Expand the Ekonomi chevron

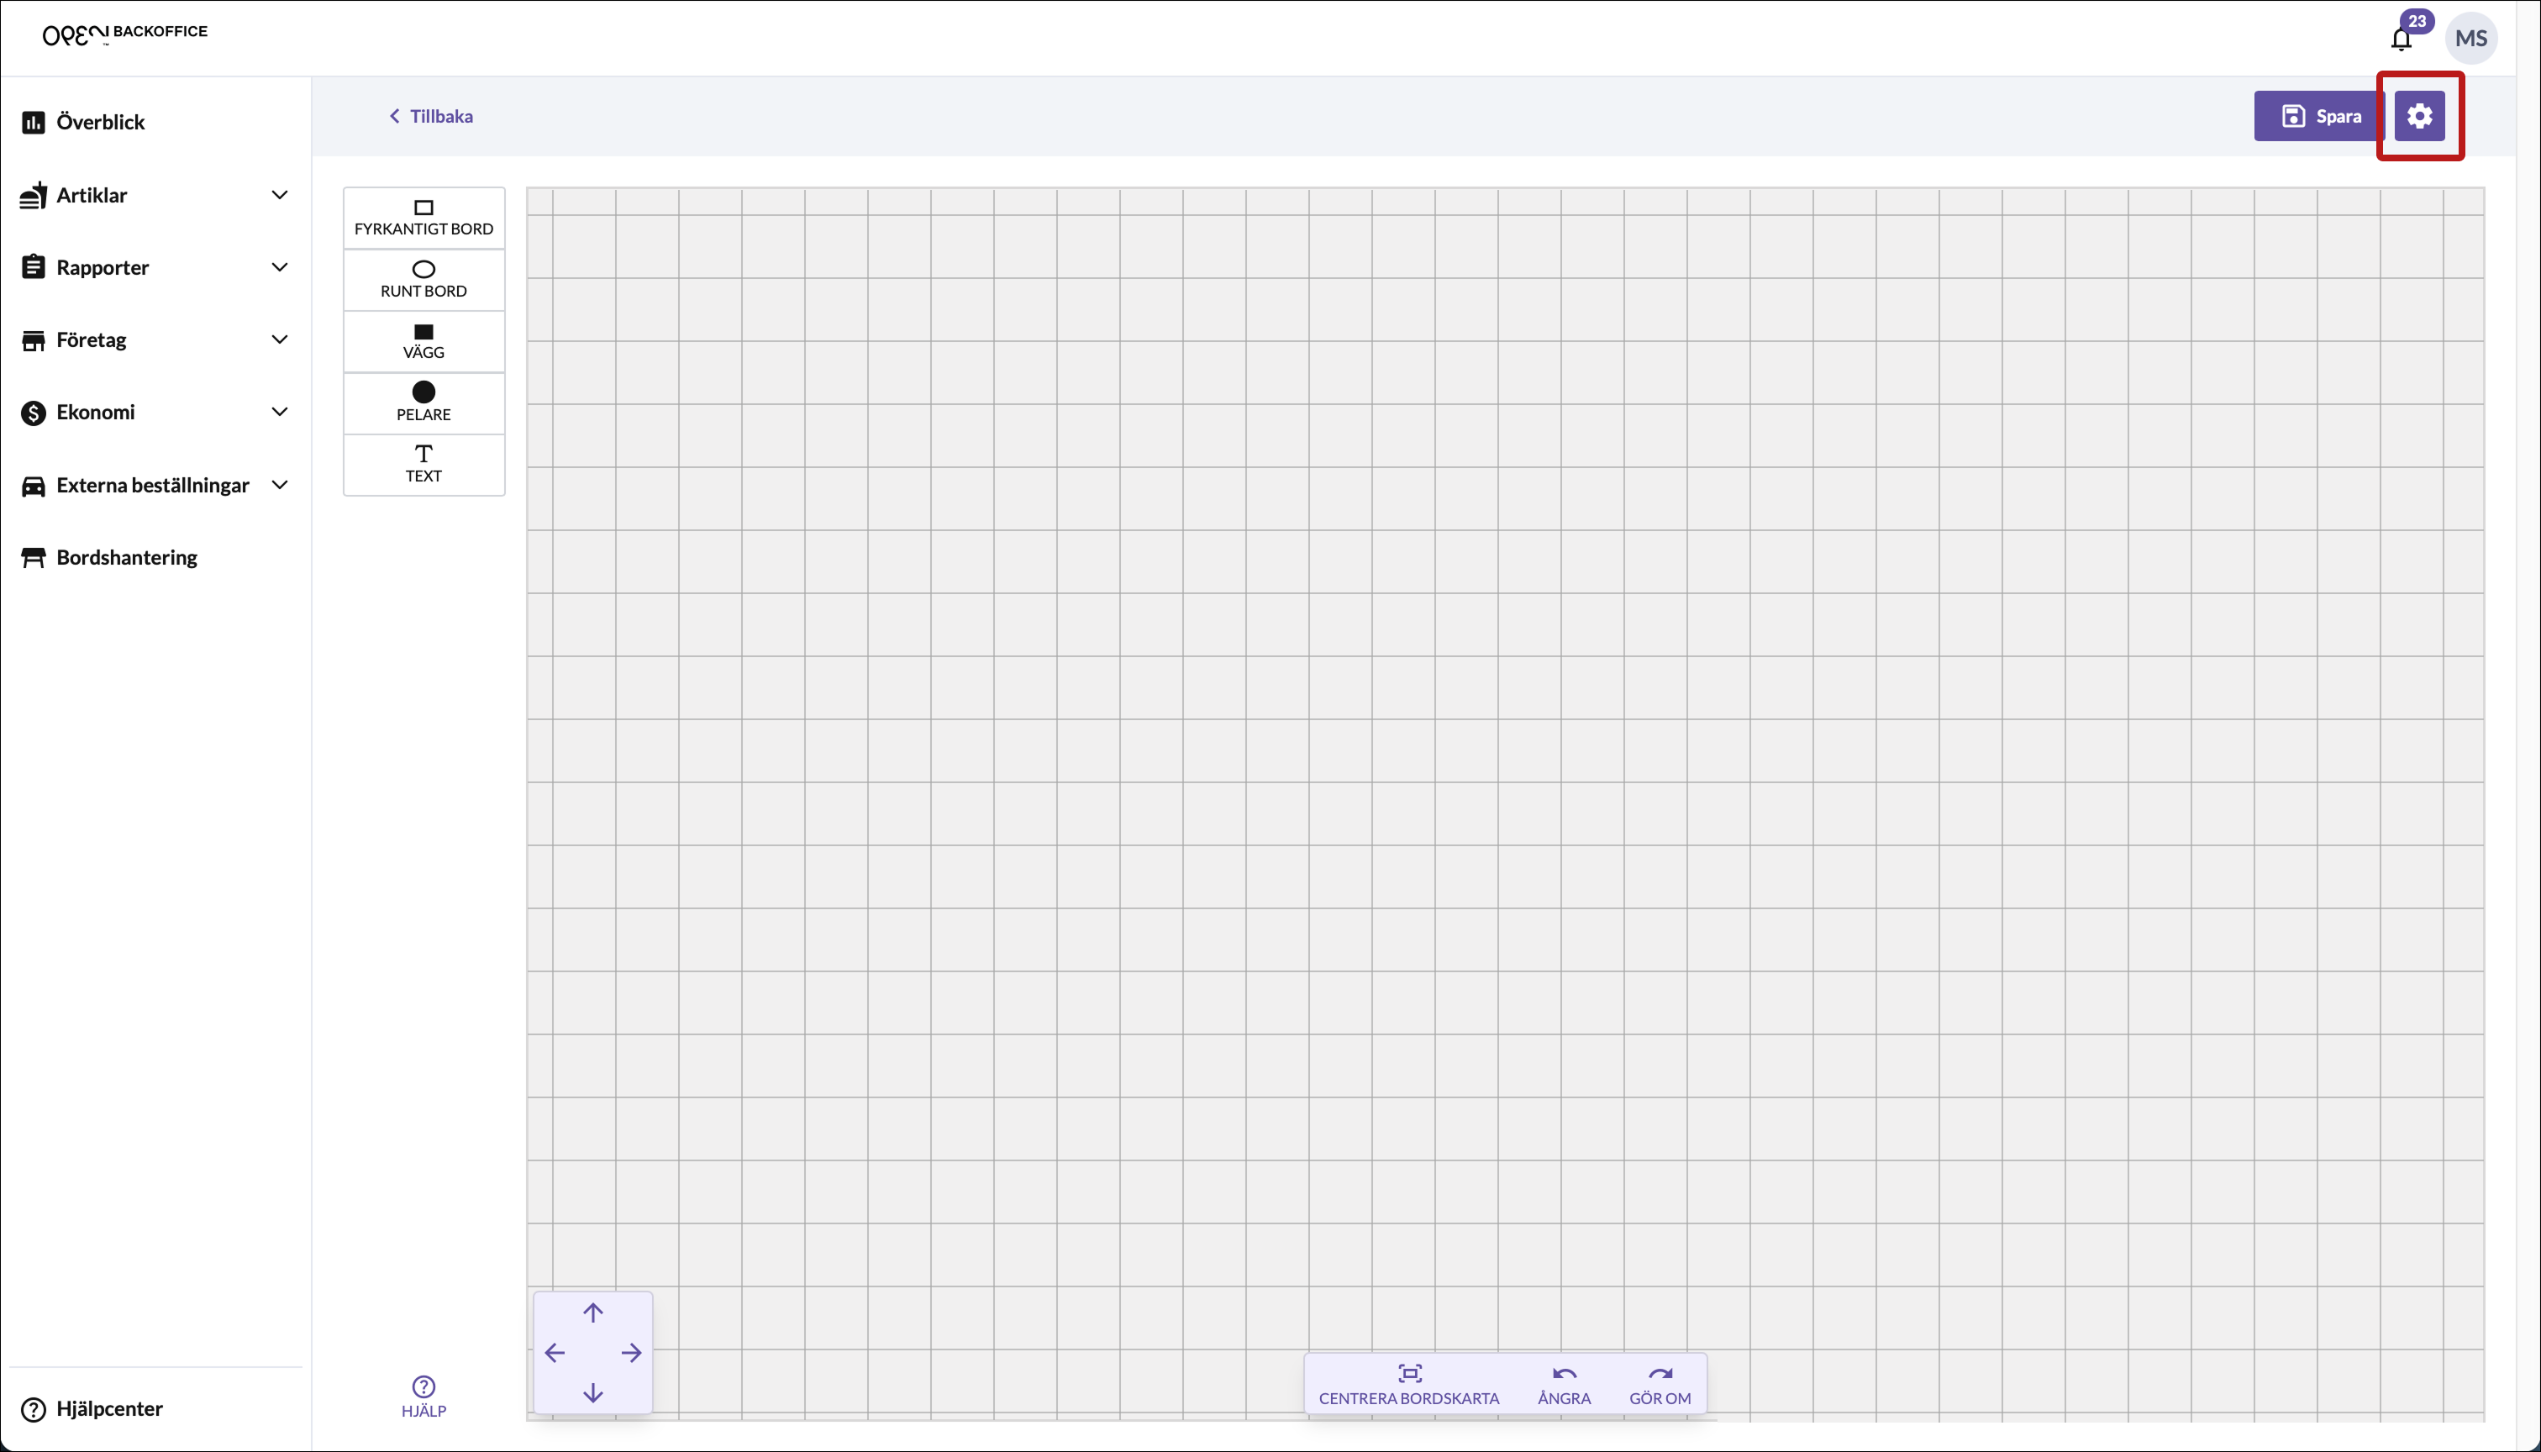click(280, 412)
